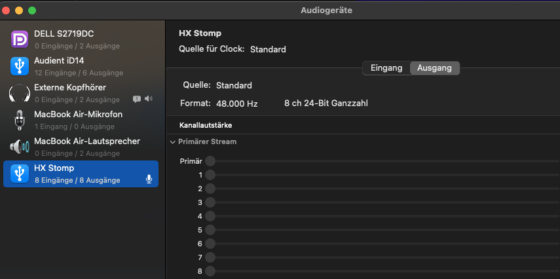
Task: Open the 8 ch 24-Bit Ganzzahl format dropdown
Action: point(326,103)
